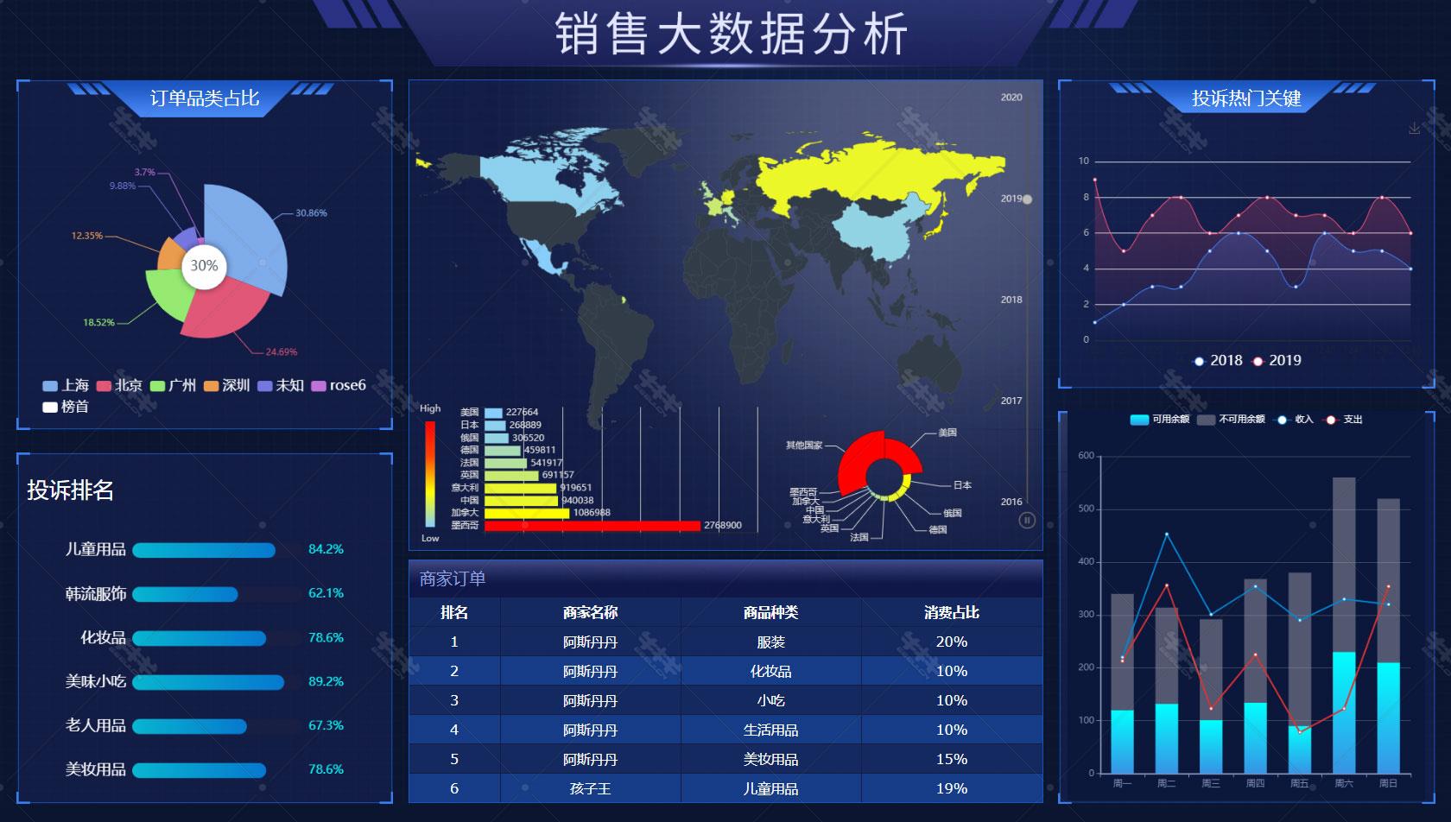The width and height of the screenshot is (1451, 822).
Task: Toggle the 北京 series in pie legend
Action: click(119, 385)
